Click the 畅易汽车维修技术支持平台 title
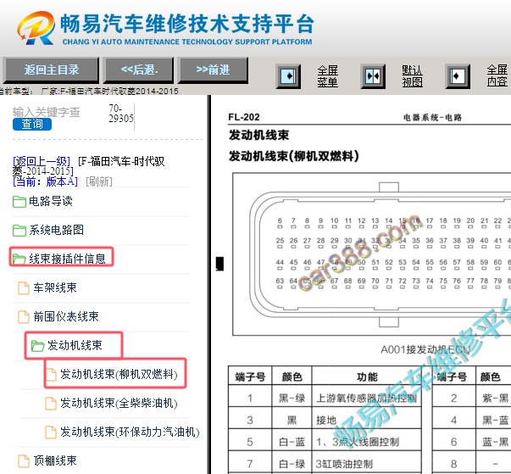511x474 pixels. [187, 24]
